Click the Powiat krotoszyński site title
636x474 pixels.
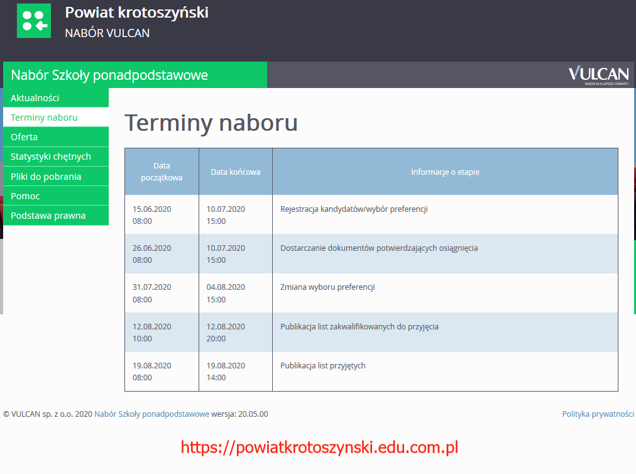(136, 13)
